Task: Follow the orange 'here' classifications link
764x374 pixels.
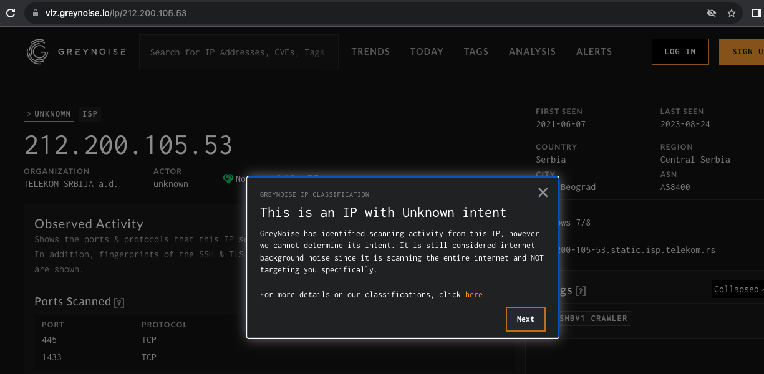Action: coord(474,294)
